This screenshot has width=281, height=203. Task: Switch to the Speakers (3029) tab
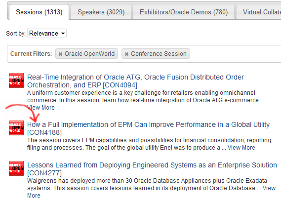[x=101, y=12]
